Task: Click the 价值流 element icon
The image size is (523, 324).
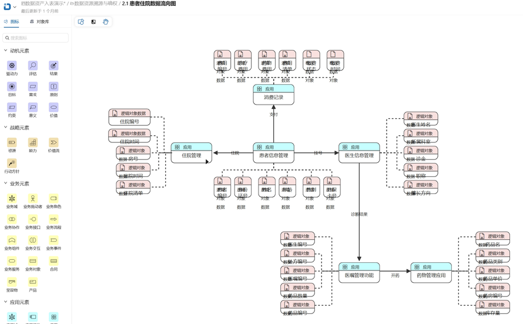Action: point(53,142)
